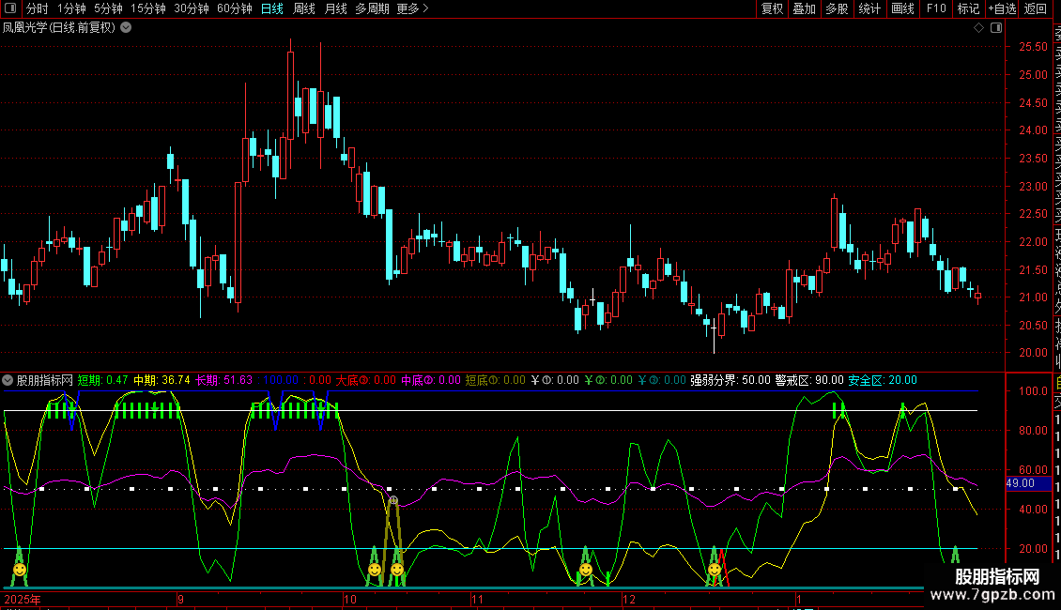Select the 周线 weekly period tab
Image resolution: width=1061 pixels, height=610 pixels.
[304, 9]
